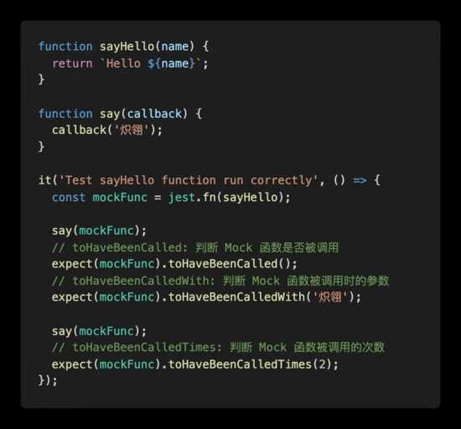The image size is (461, 429).
Task: Click the toHaveBeenCalled() method call
Action: tap(230, 264)
